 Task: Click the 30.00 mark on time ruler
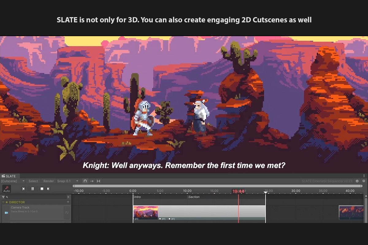pos(296,191)
